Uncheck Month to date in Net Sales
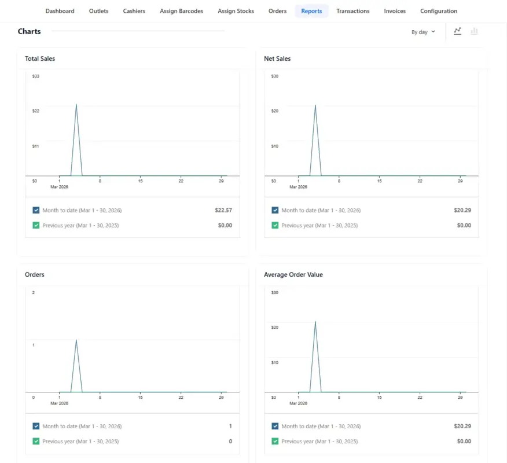 [275, 210]
